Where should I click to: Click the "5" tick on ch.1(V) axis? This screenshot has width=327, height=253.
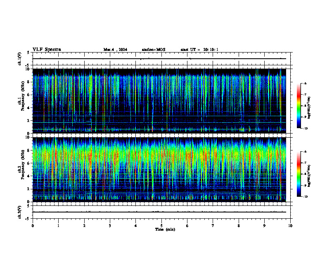28,53
